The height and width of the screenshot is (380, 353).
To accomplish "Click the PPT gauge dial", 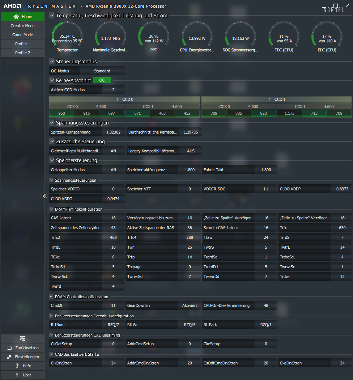I will tap(154, 34).
